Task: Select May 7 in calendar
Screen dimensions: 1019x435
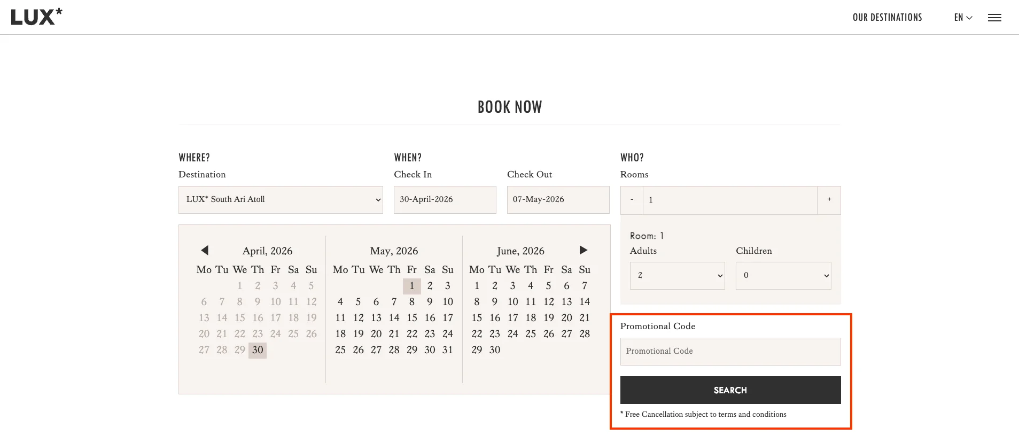Action: click(394, 302)
